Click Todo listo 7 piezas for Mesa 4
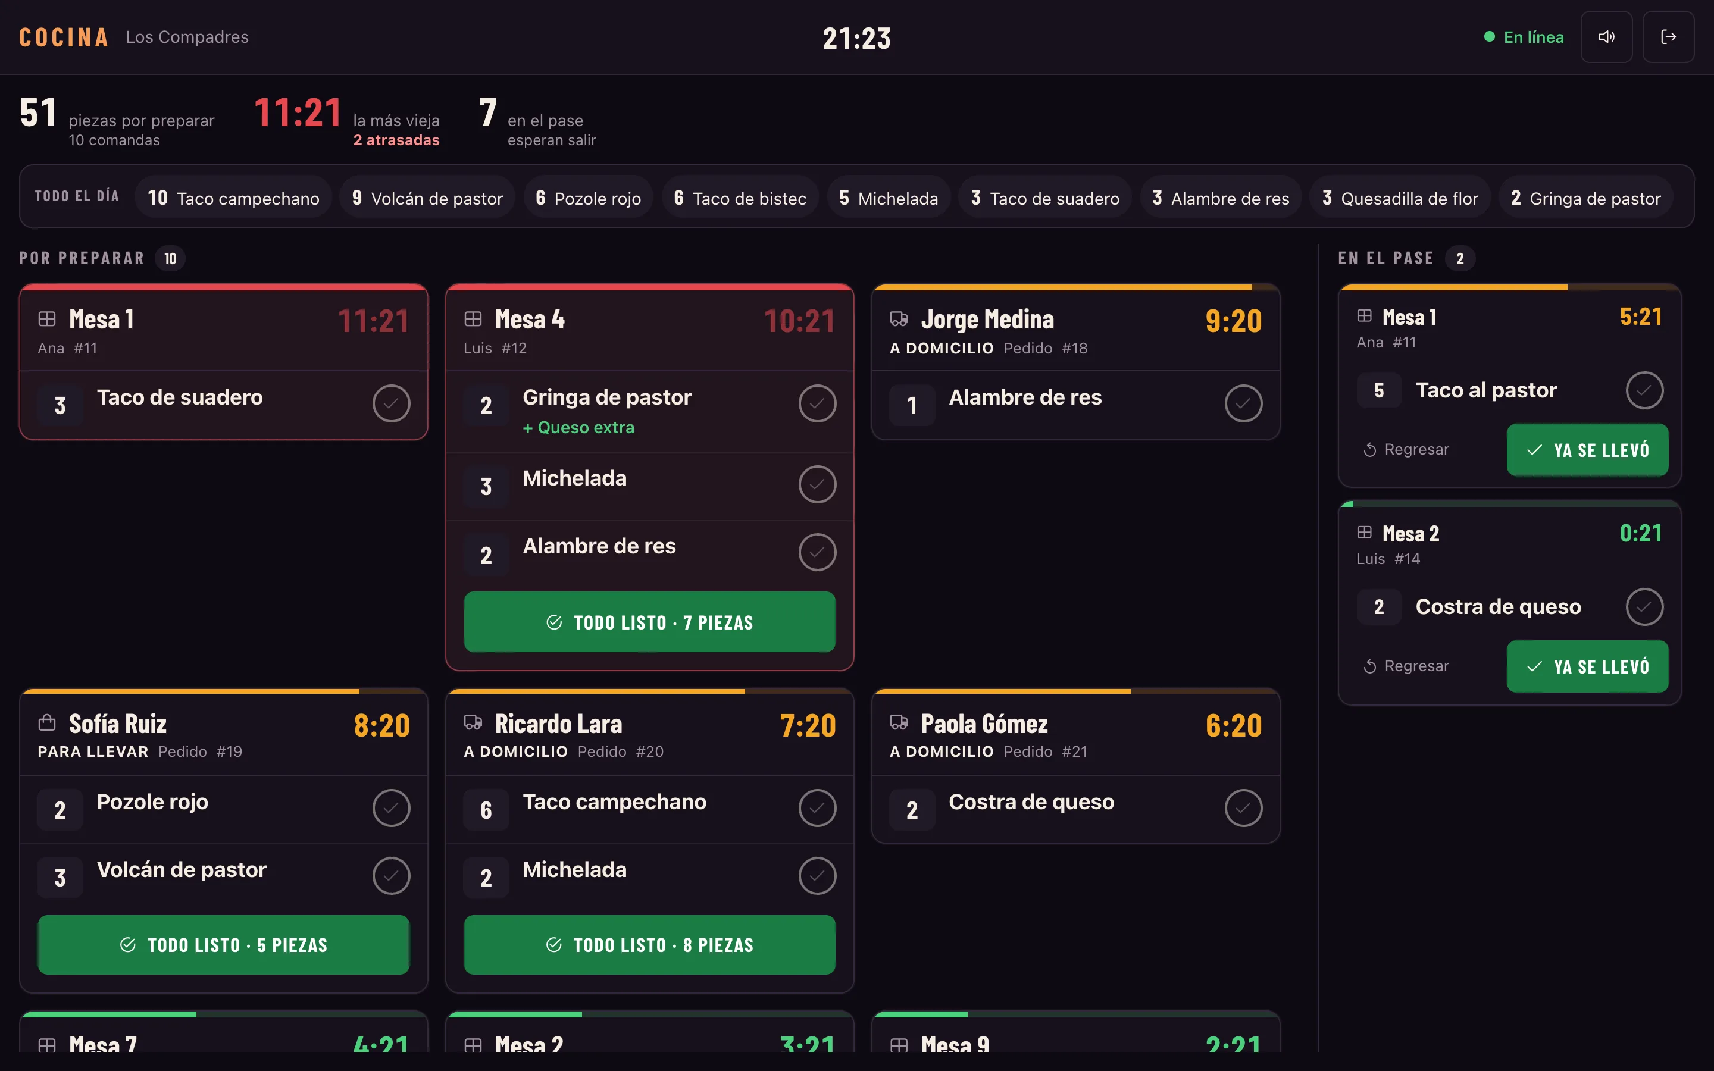 pyautogui.click(x=649, y=622)
